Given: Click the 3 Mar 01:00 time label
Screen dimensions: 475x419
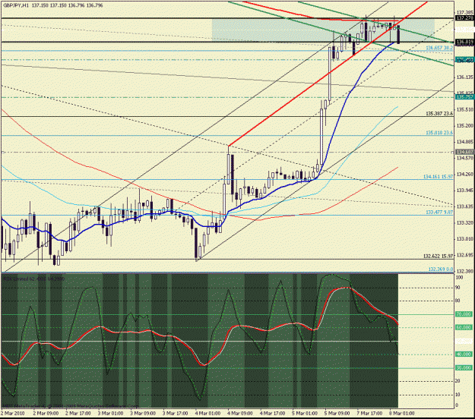Looking at the screenshot, I should click(x=110, y=413).
